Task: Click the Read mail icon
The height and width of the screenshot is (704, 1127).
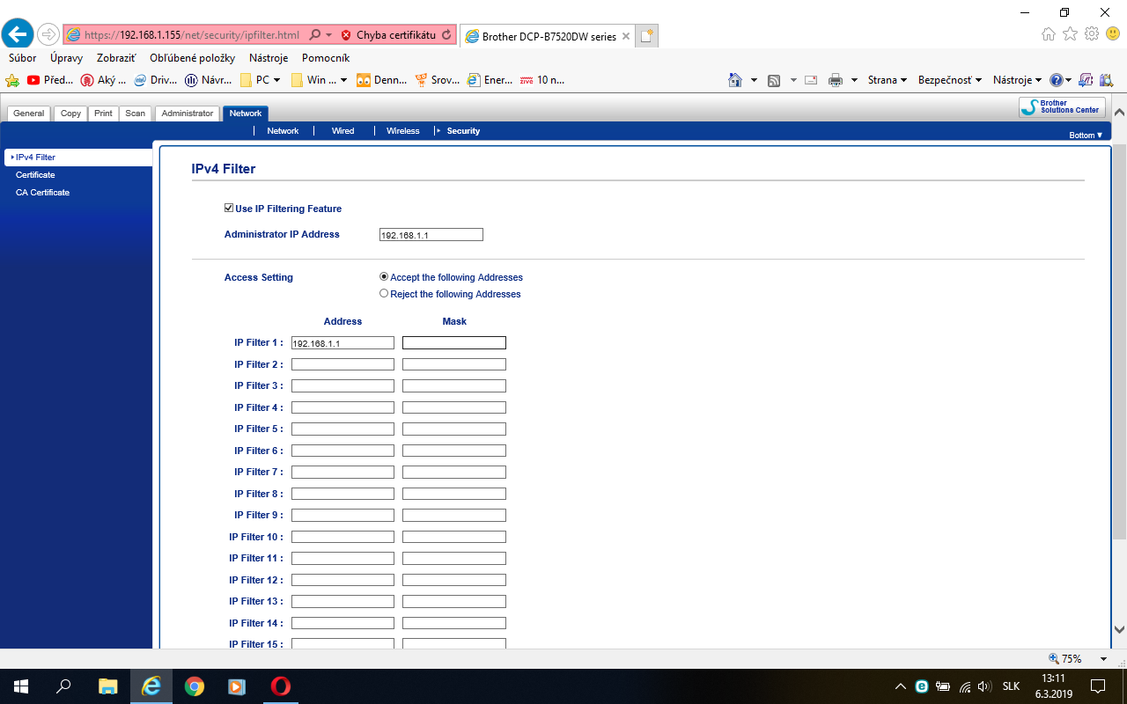Action: pos(811,80)
